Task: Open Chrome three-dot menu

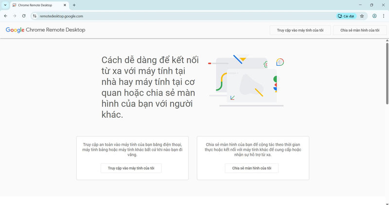Action: point(384,16)
